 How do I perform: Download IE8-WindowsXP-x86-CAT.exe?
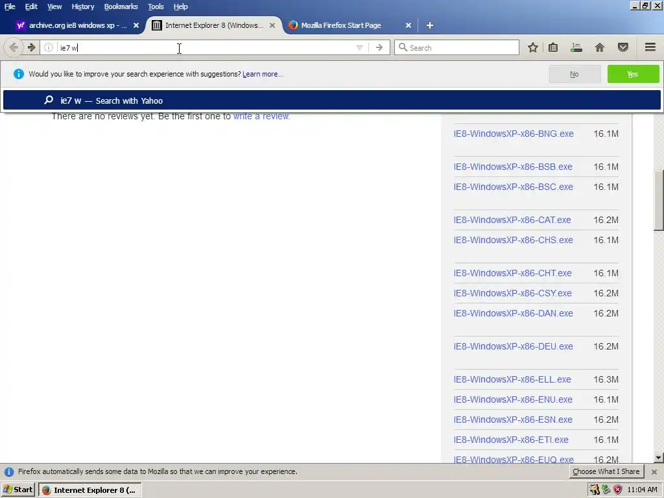coord(512,220)
